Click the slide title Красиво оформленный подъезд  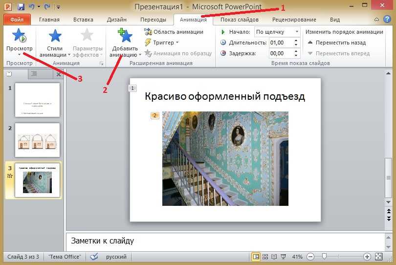click(x=225, y=96)
